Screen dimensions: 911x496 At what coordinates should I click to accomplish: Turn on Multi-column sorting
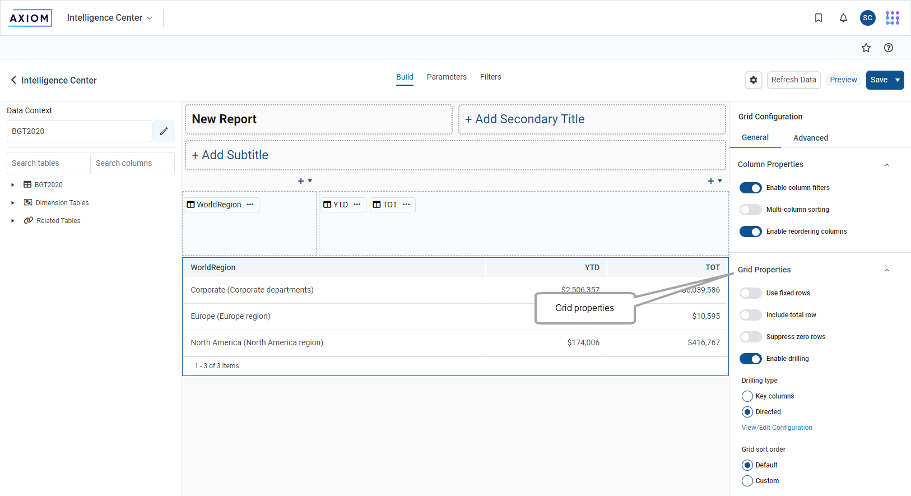click(750, 210)
